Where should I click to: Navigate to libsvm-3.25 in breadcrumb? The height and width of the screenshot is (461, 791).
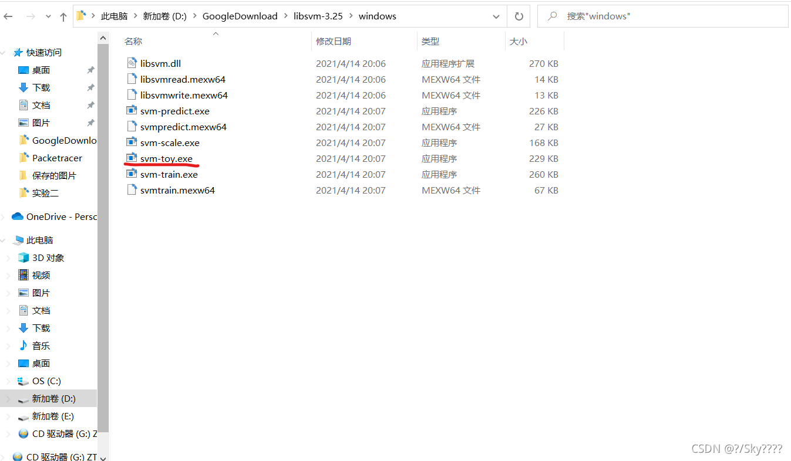318,16
